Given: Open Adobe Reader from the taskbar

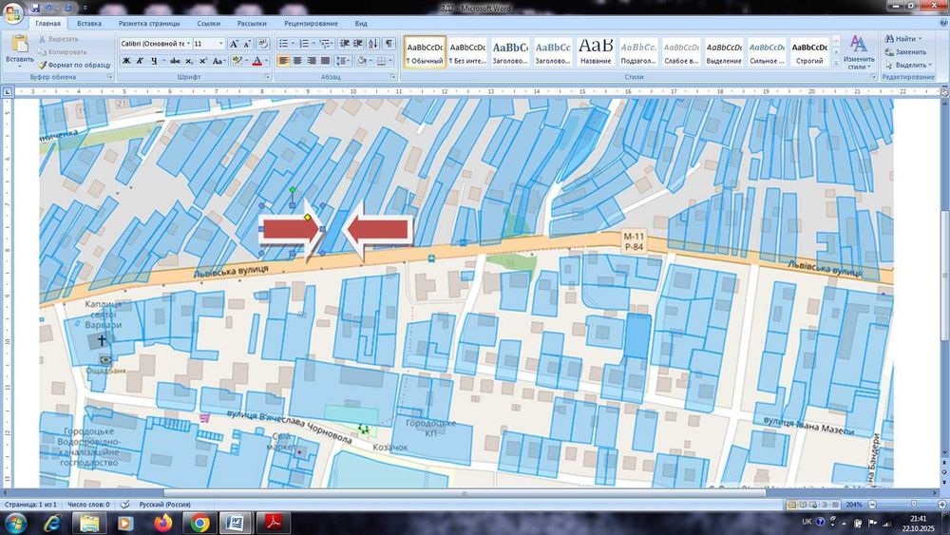Looking at the screenshot, I should (x=273, y=523).
